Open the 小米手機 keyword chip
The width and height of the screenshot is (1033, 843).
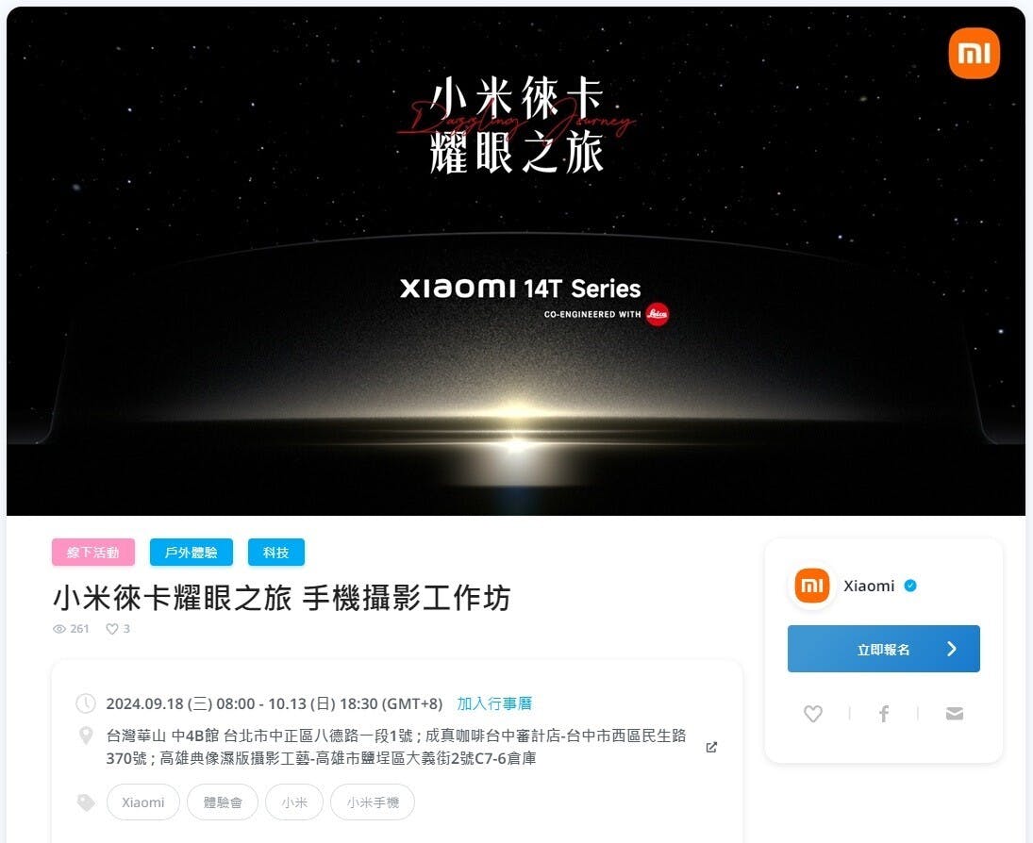point(373,802)
